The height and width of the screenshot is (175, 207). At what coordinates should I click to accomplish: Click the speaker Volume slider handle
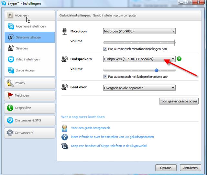tap(157, 70)
